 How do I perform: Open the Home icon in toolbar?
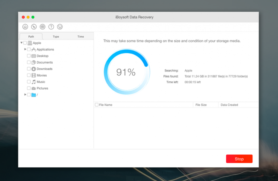tap(25, 27)
